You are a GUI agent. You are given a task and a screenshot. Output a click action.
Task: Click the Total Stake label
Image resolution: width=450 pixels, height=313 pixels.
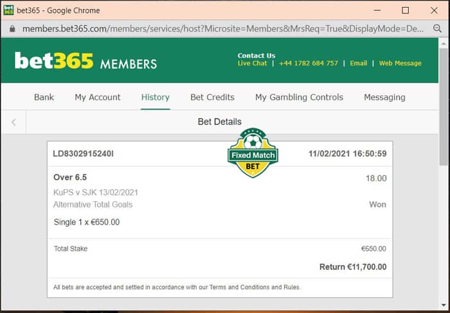click(x=71, y=249)
